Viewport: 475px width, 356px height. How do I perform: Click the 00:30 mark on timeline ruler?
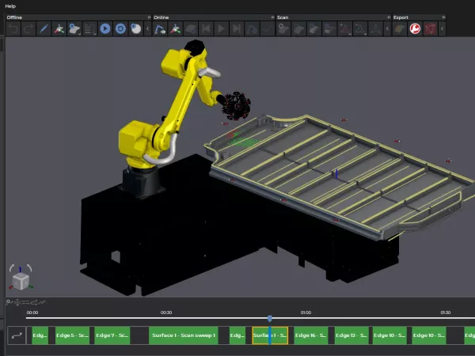(x=166, y=312)
